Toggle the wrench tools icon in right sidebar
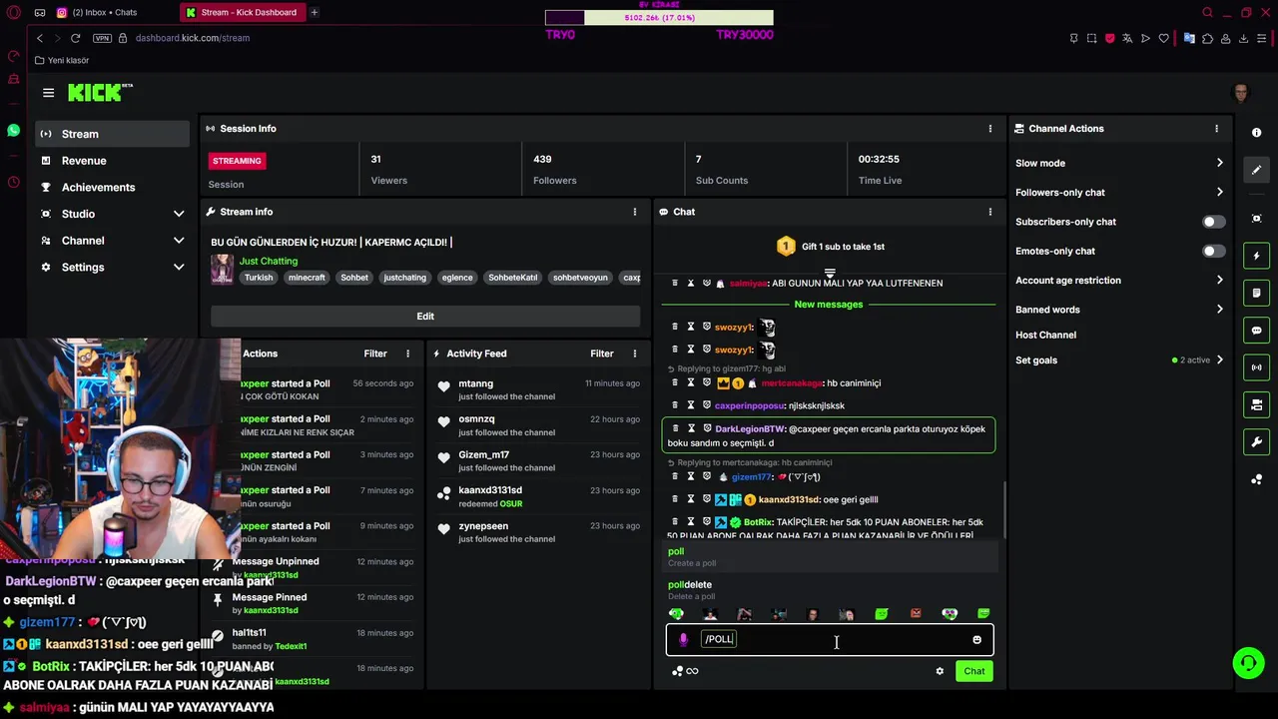 [1256, 441]
